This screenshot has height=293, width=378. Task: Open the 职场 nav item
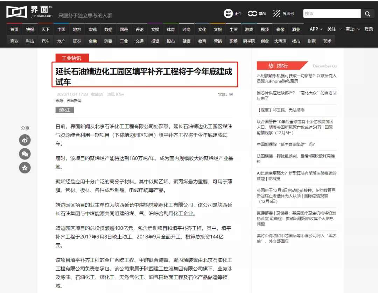click(233, 41)
